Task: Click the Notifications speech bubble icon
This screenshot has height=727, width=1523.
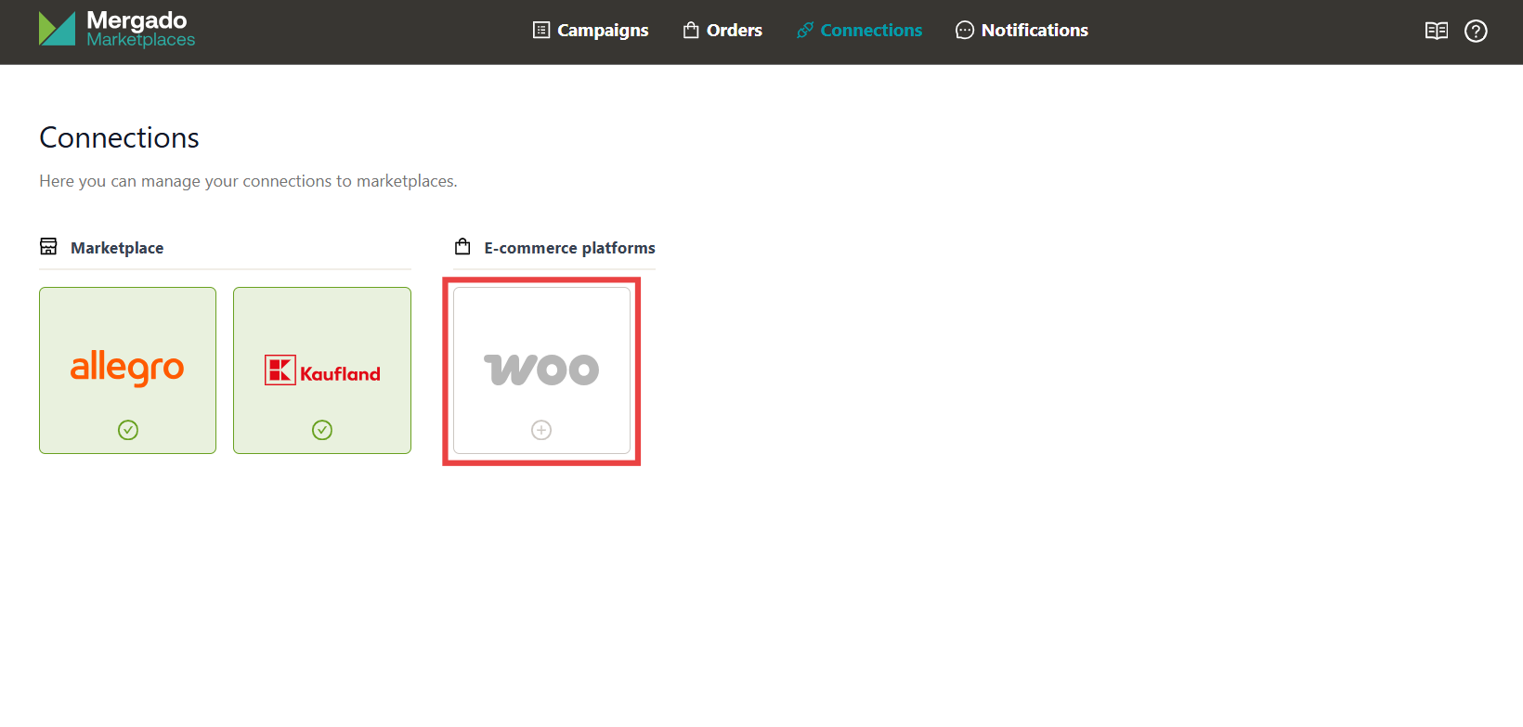Action: click(x=965, y=30)
